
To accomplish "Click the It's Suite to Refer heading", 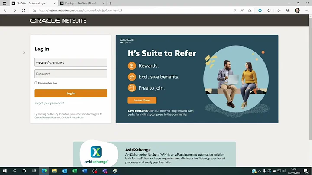I will pyautogui.click(x=162, y=53).
